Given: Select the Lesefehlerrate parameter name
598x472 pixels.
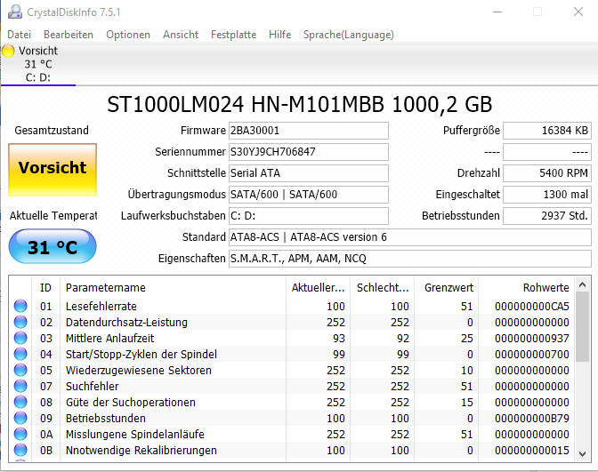Looking at the screenshot, I should click(101, 307).
